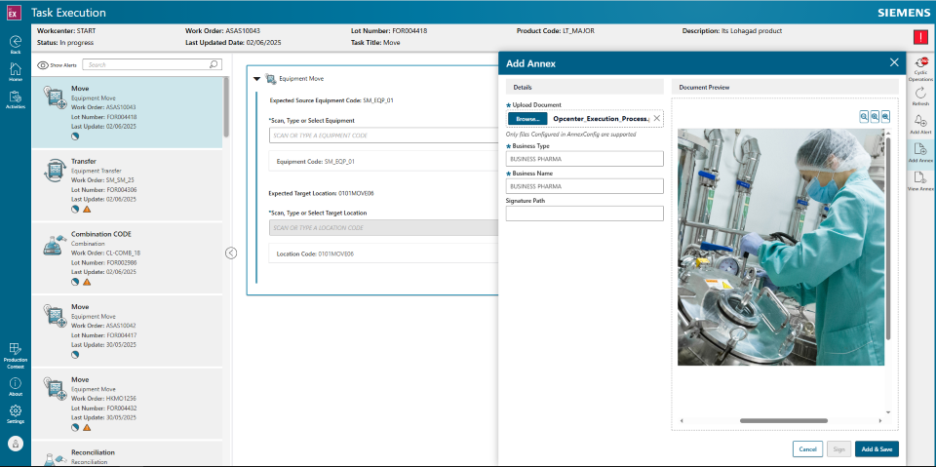936x467 pixels.
Task: Open Settings gear in sidebar
Action: click(16, 413)
